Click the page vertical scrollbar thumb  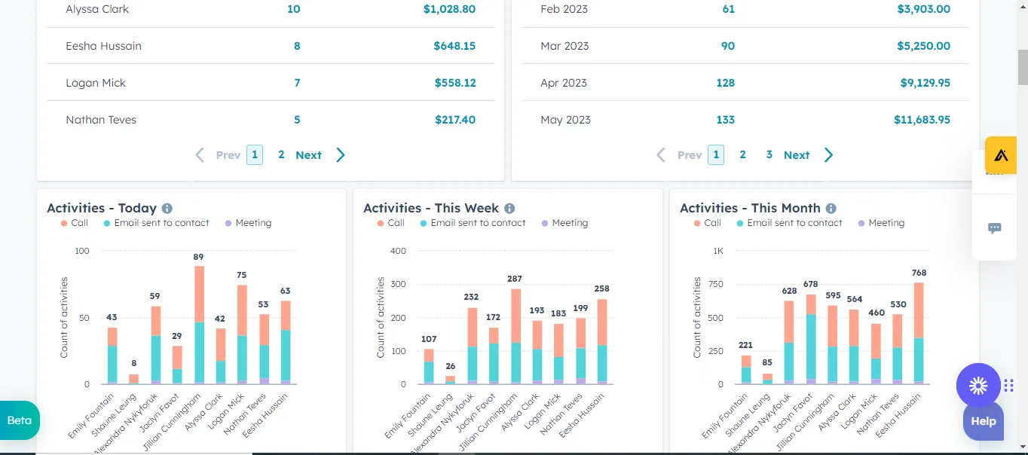pyautogui.click(x=1023, y=68)
